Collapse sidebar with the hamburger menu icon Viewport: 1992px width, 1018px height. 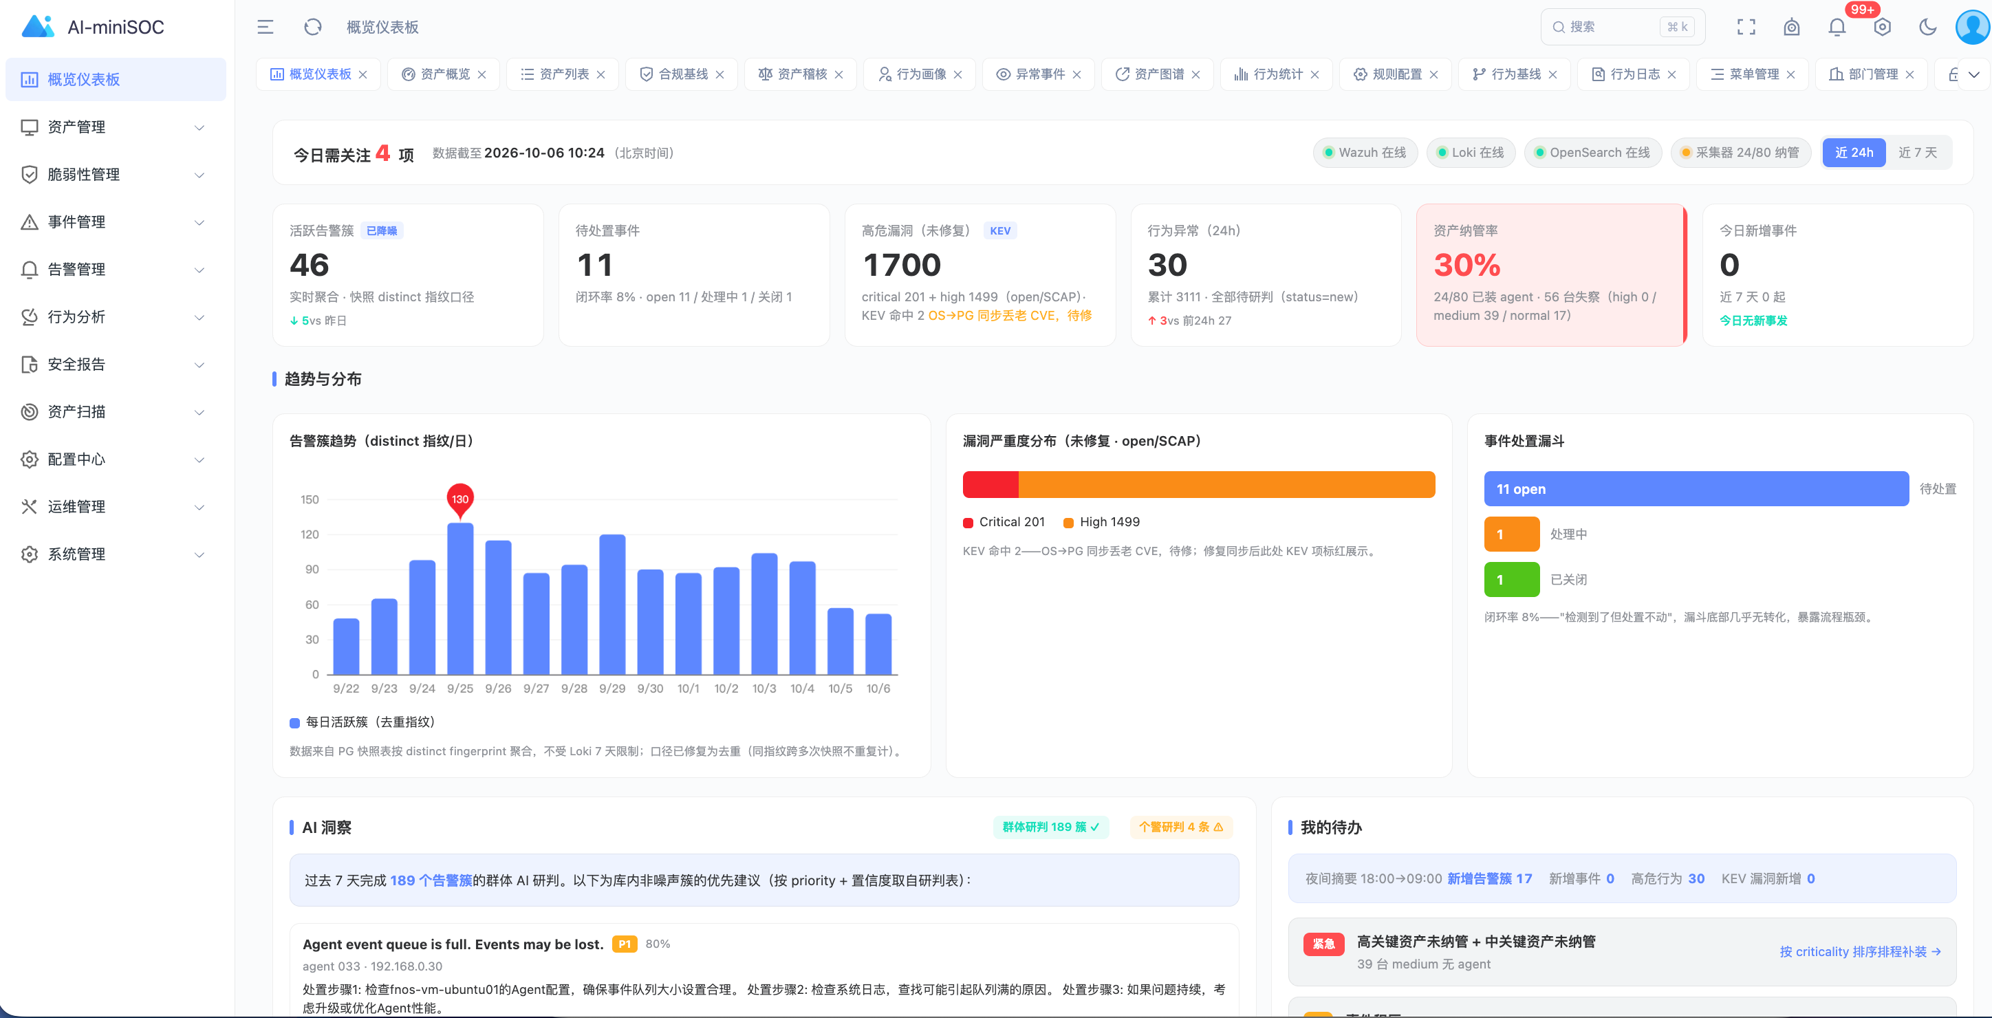tap(266, 27)
